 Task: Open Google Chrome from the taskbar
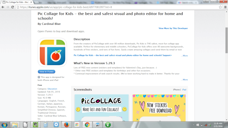click(x=87, y=124)
